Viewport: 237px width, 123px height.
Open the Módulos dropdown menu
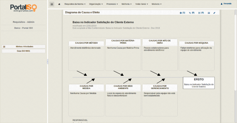[156, 4]
